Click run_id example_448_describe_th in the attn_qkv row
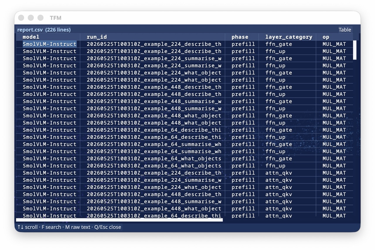375x250 pixels. click(x=154, y=194)
